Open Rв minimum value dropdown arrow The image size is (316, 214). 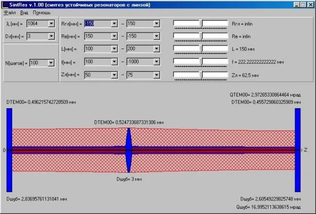[114, 36]
